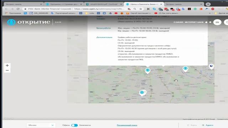Toggle the Офисы / Банкоматы switch
Viewport: 228px width, 128px height.
coord(74,125)
